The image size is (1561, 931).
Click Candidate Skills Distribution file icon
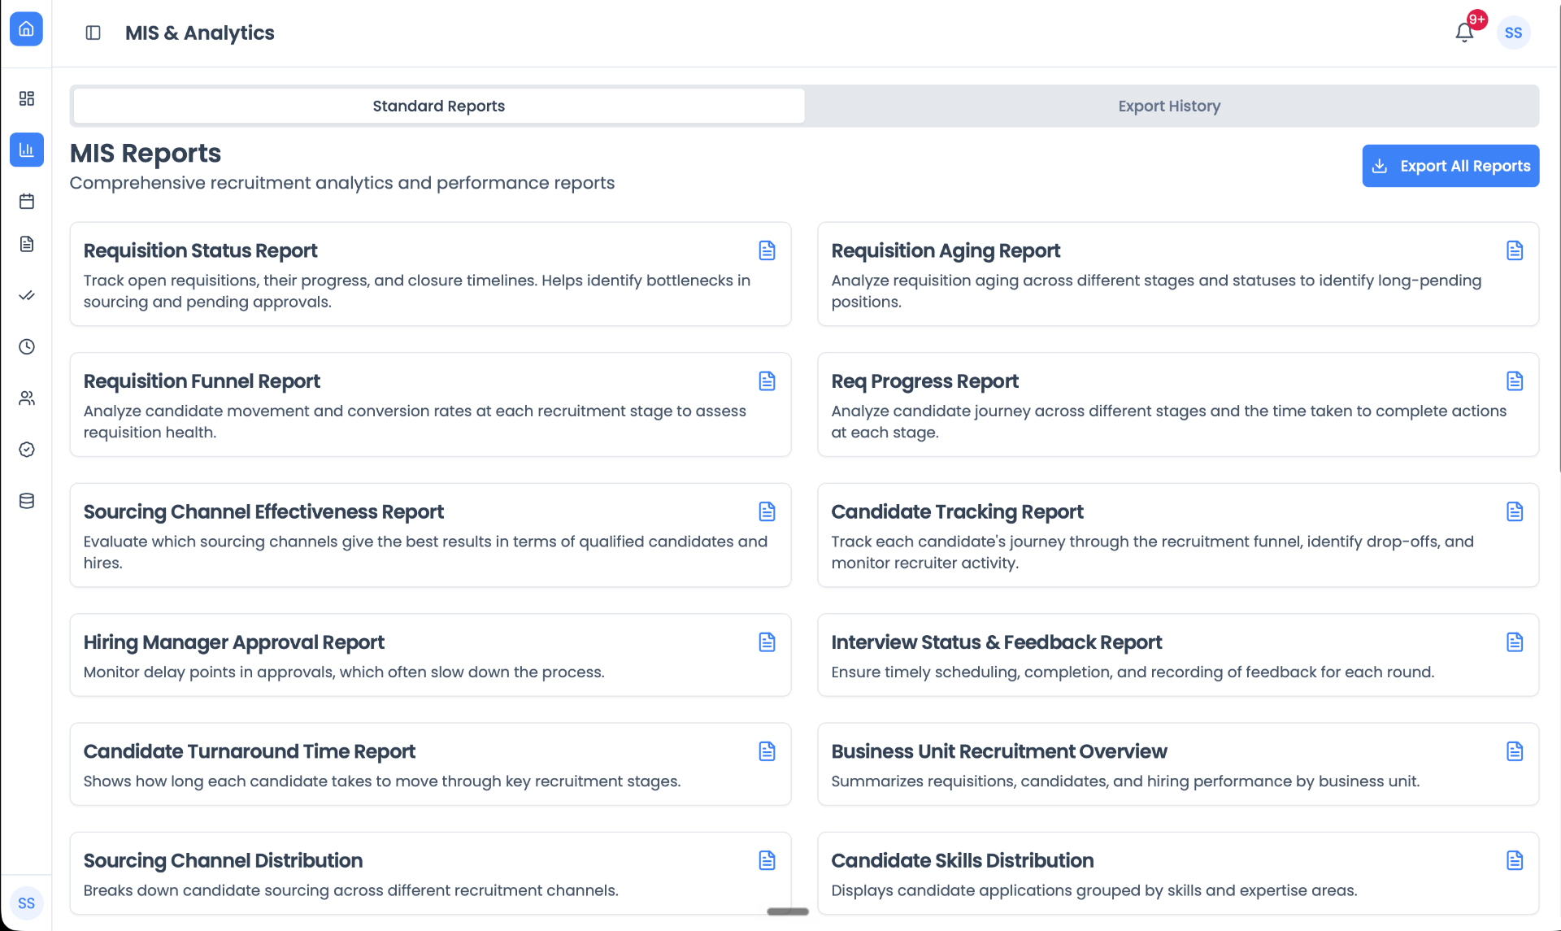coord(1515,860)
